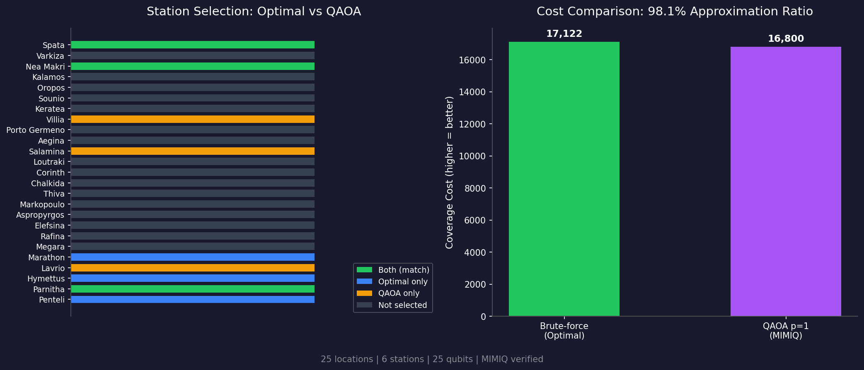Click the gray 'Not selected' legend swatch
Screen dimensions: 864x370
pos(364,305)
